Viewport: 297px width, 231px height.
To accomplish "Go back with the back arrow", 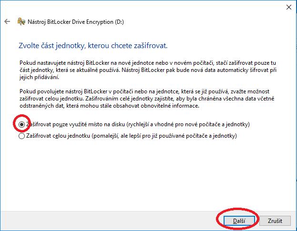I will (7, 21).
